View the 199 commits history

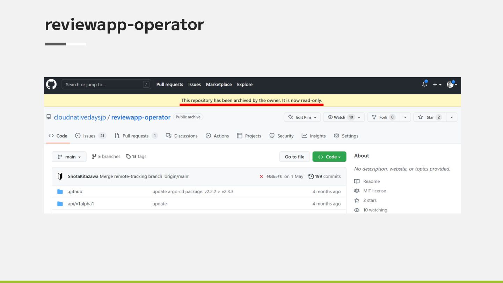(x=325, y=176)
